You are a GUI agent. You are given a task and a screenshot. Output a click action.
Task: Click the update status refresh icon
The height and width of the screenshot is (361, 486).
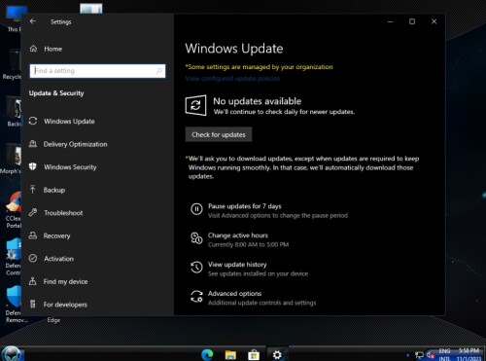coord(195,105)
